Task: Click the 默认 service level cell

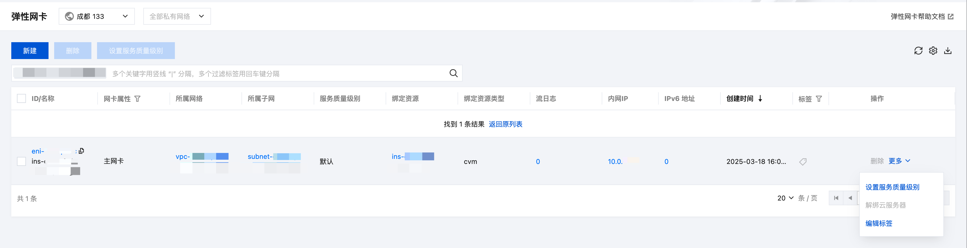Action: (x=326, y=162)
